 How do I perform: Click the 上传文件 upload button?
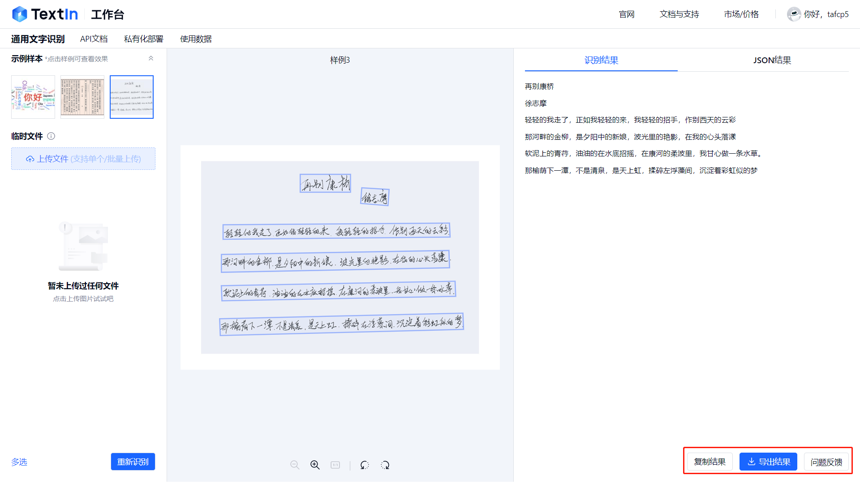pyautogui.click(x=83, y=159)
